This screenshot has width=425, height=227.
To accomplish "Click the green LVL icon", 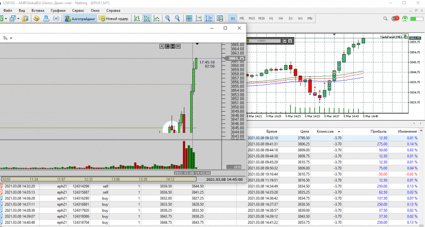I will point(405,19).
